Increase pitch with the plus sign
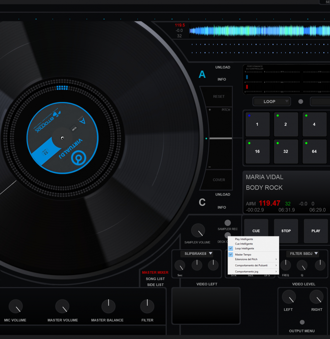 pos(210,110)
